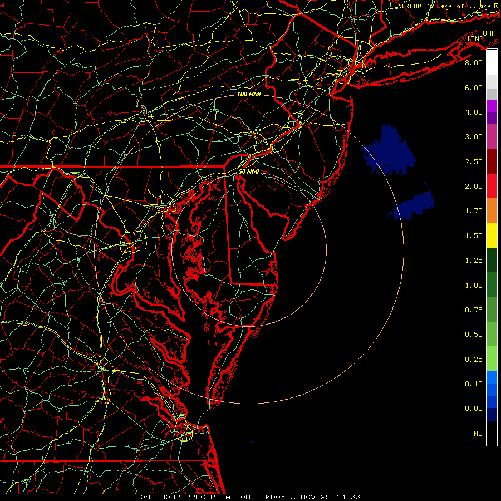Click the [IN] units label
This screenshot has width=501, height=501.
pos(475,38)
